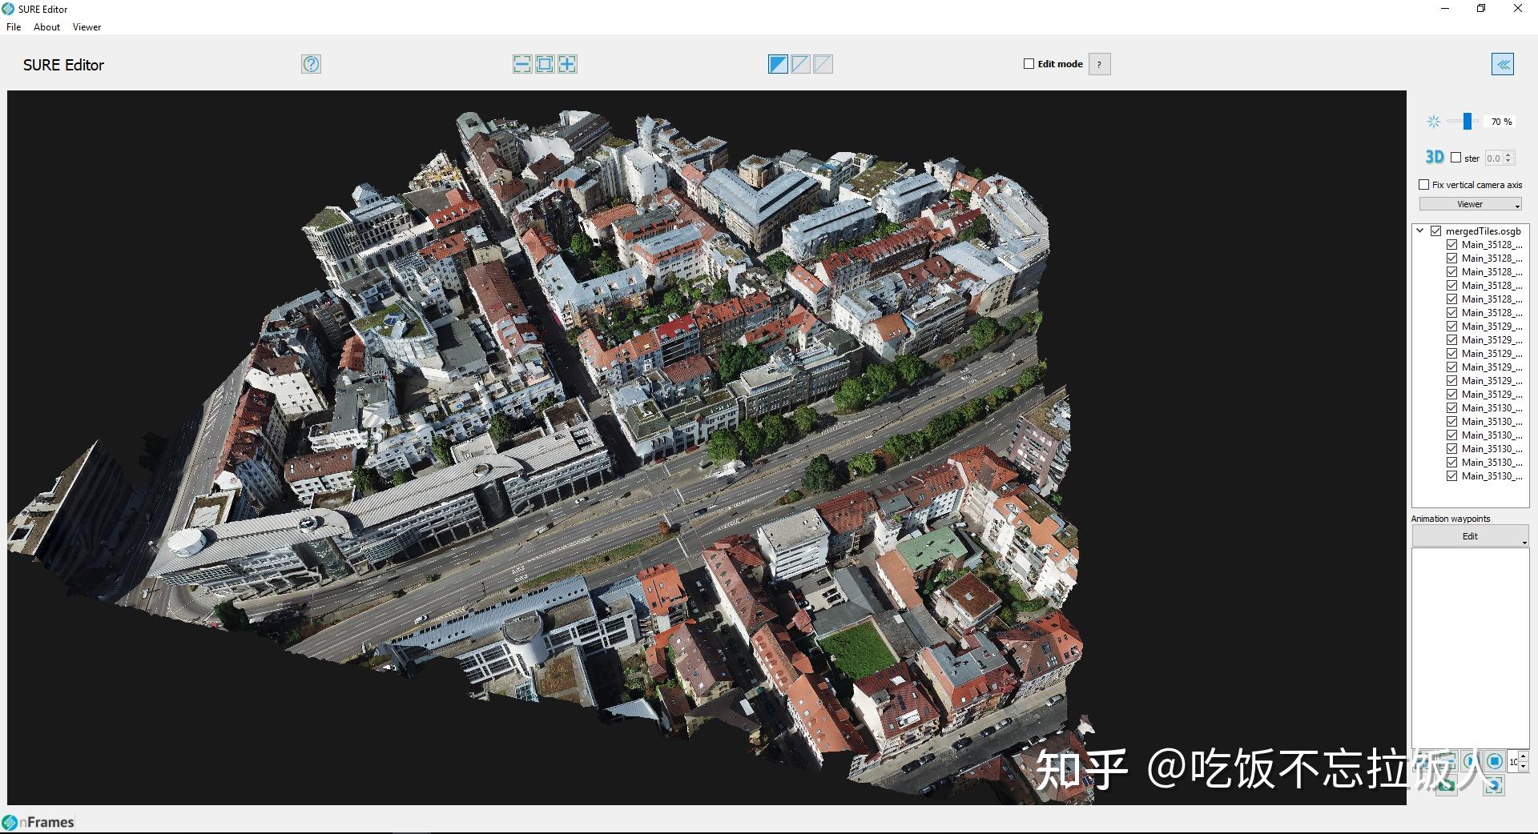1538x834 pixels.
Task: Click the small question button beside Edit mode
Action: (1099, 64)
